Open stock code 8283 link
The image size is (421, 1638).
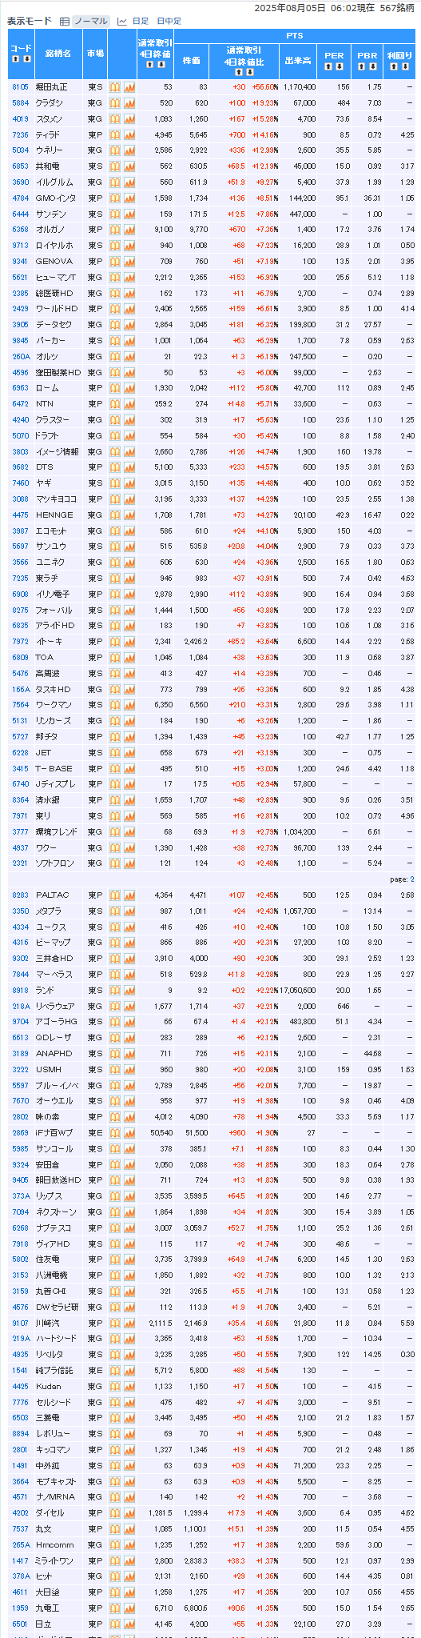pyautogui.click(x=20, y=895)
